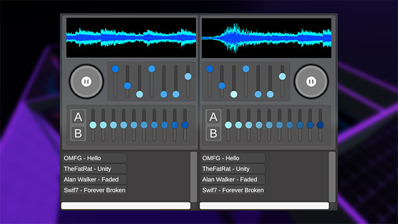Select the B button on right deck
398x224 pixels.
(x=213, y=133)
